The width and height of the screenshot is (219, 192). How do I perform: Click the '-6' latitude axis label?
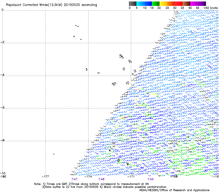click(x=3, y=108)
